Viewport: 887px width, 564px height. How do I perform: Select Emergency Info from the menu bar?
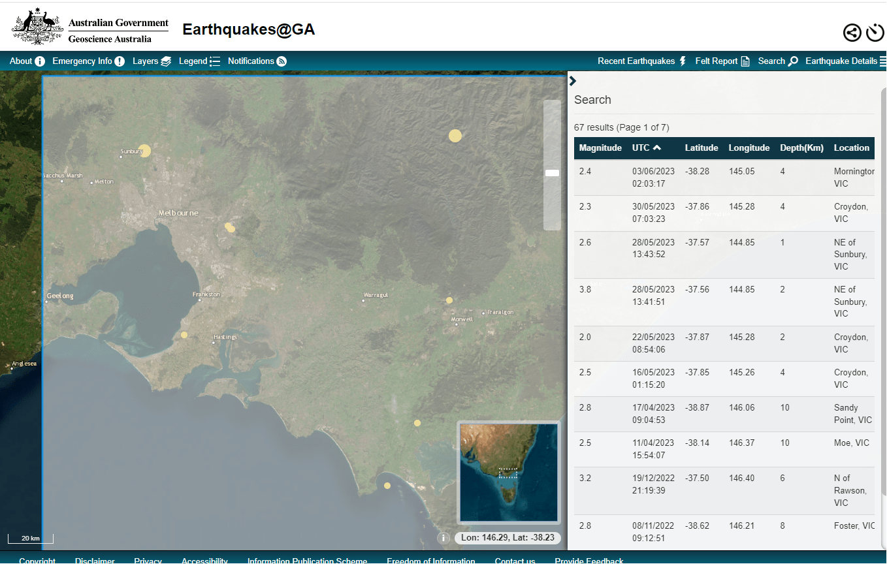[84, 61]
